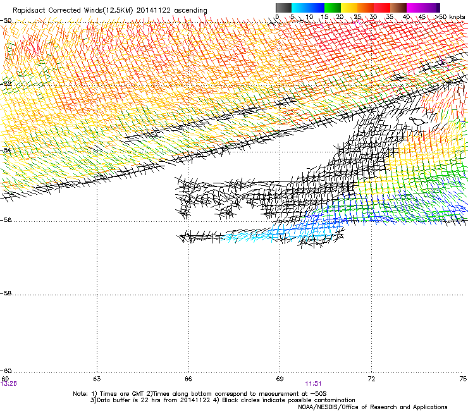Click the orange 25-30 knots legend swatch
This screenshot has height=411, width=468.
point(366,8)
